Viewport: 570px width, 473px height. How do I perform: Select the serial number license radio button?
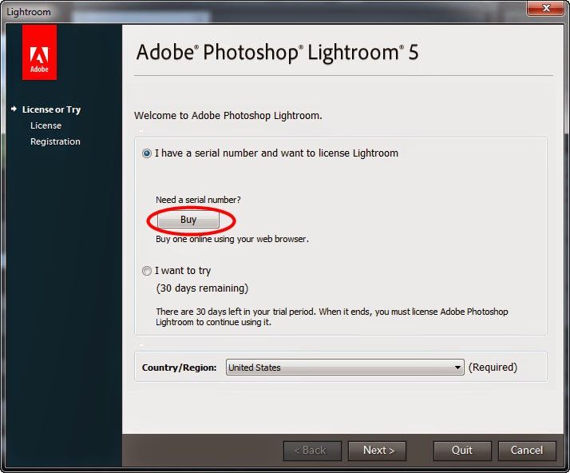click(x=147, y=153)
